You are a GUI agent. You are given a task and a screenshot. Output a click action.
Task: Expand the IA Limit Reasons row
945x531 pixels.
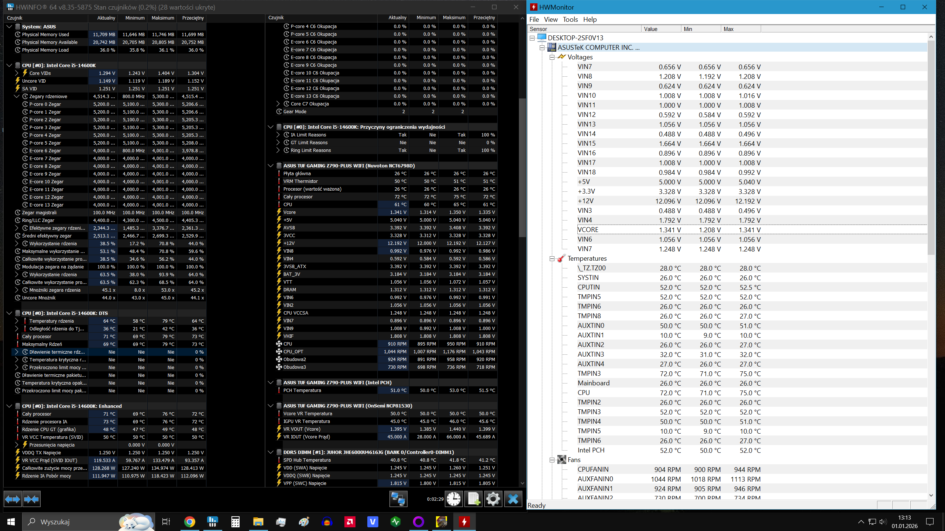[x=278, y=135]
